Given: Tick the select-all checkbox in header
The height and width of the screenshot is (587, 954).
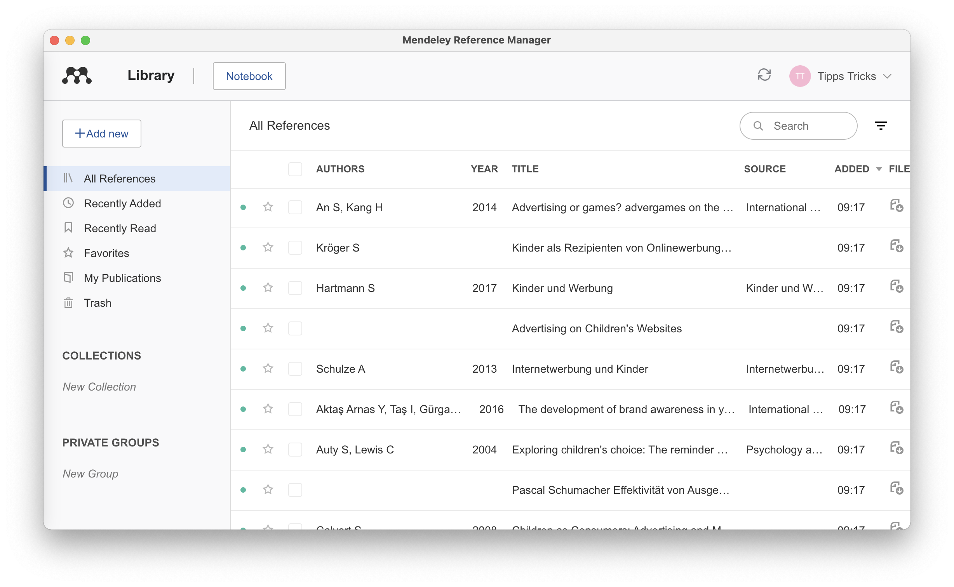Looking at the screenshot, I should [x=295, y=169].
